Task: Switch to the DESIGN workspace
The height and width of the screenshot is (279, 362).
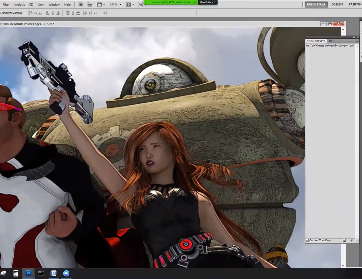Action: pos(337,4)
